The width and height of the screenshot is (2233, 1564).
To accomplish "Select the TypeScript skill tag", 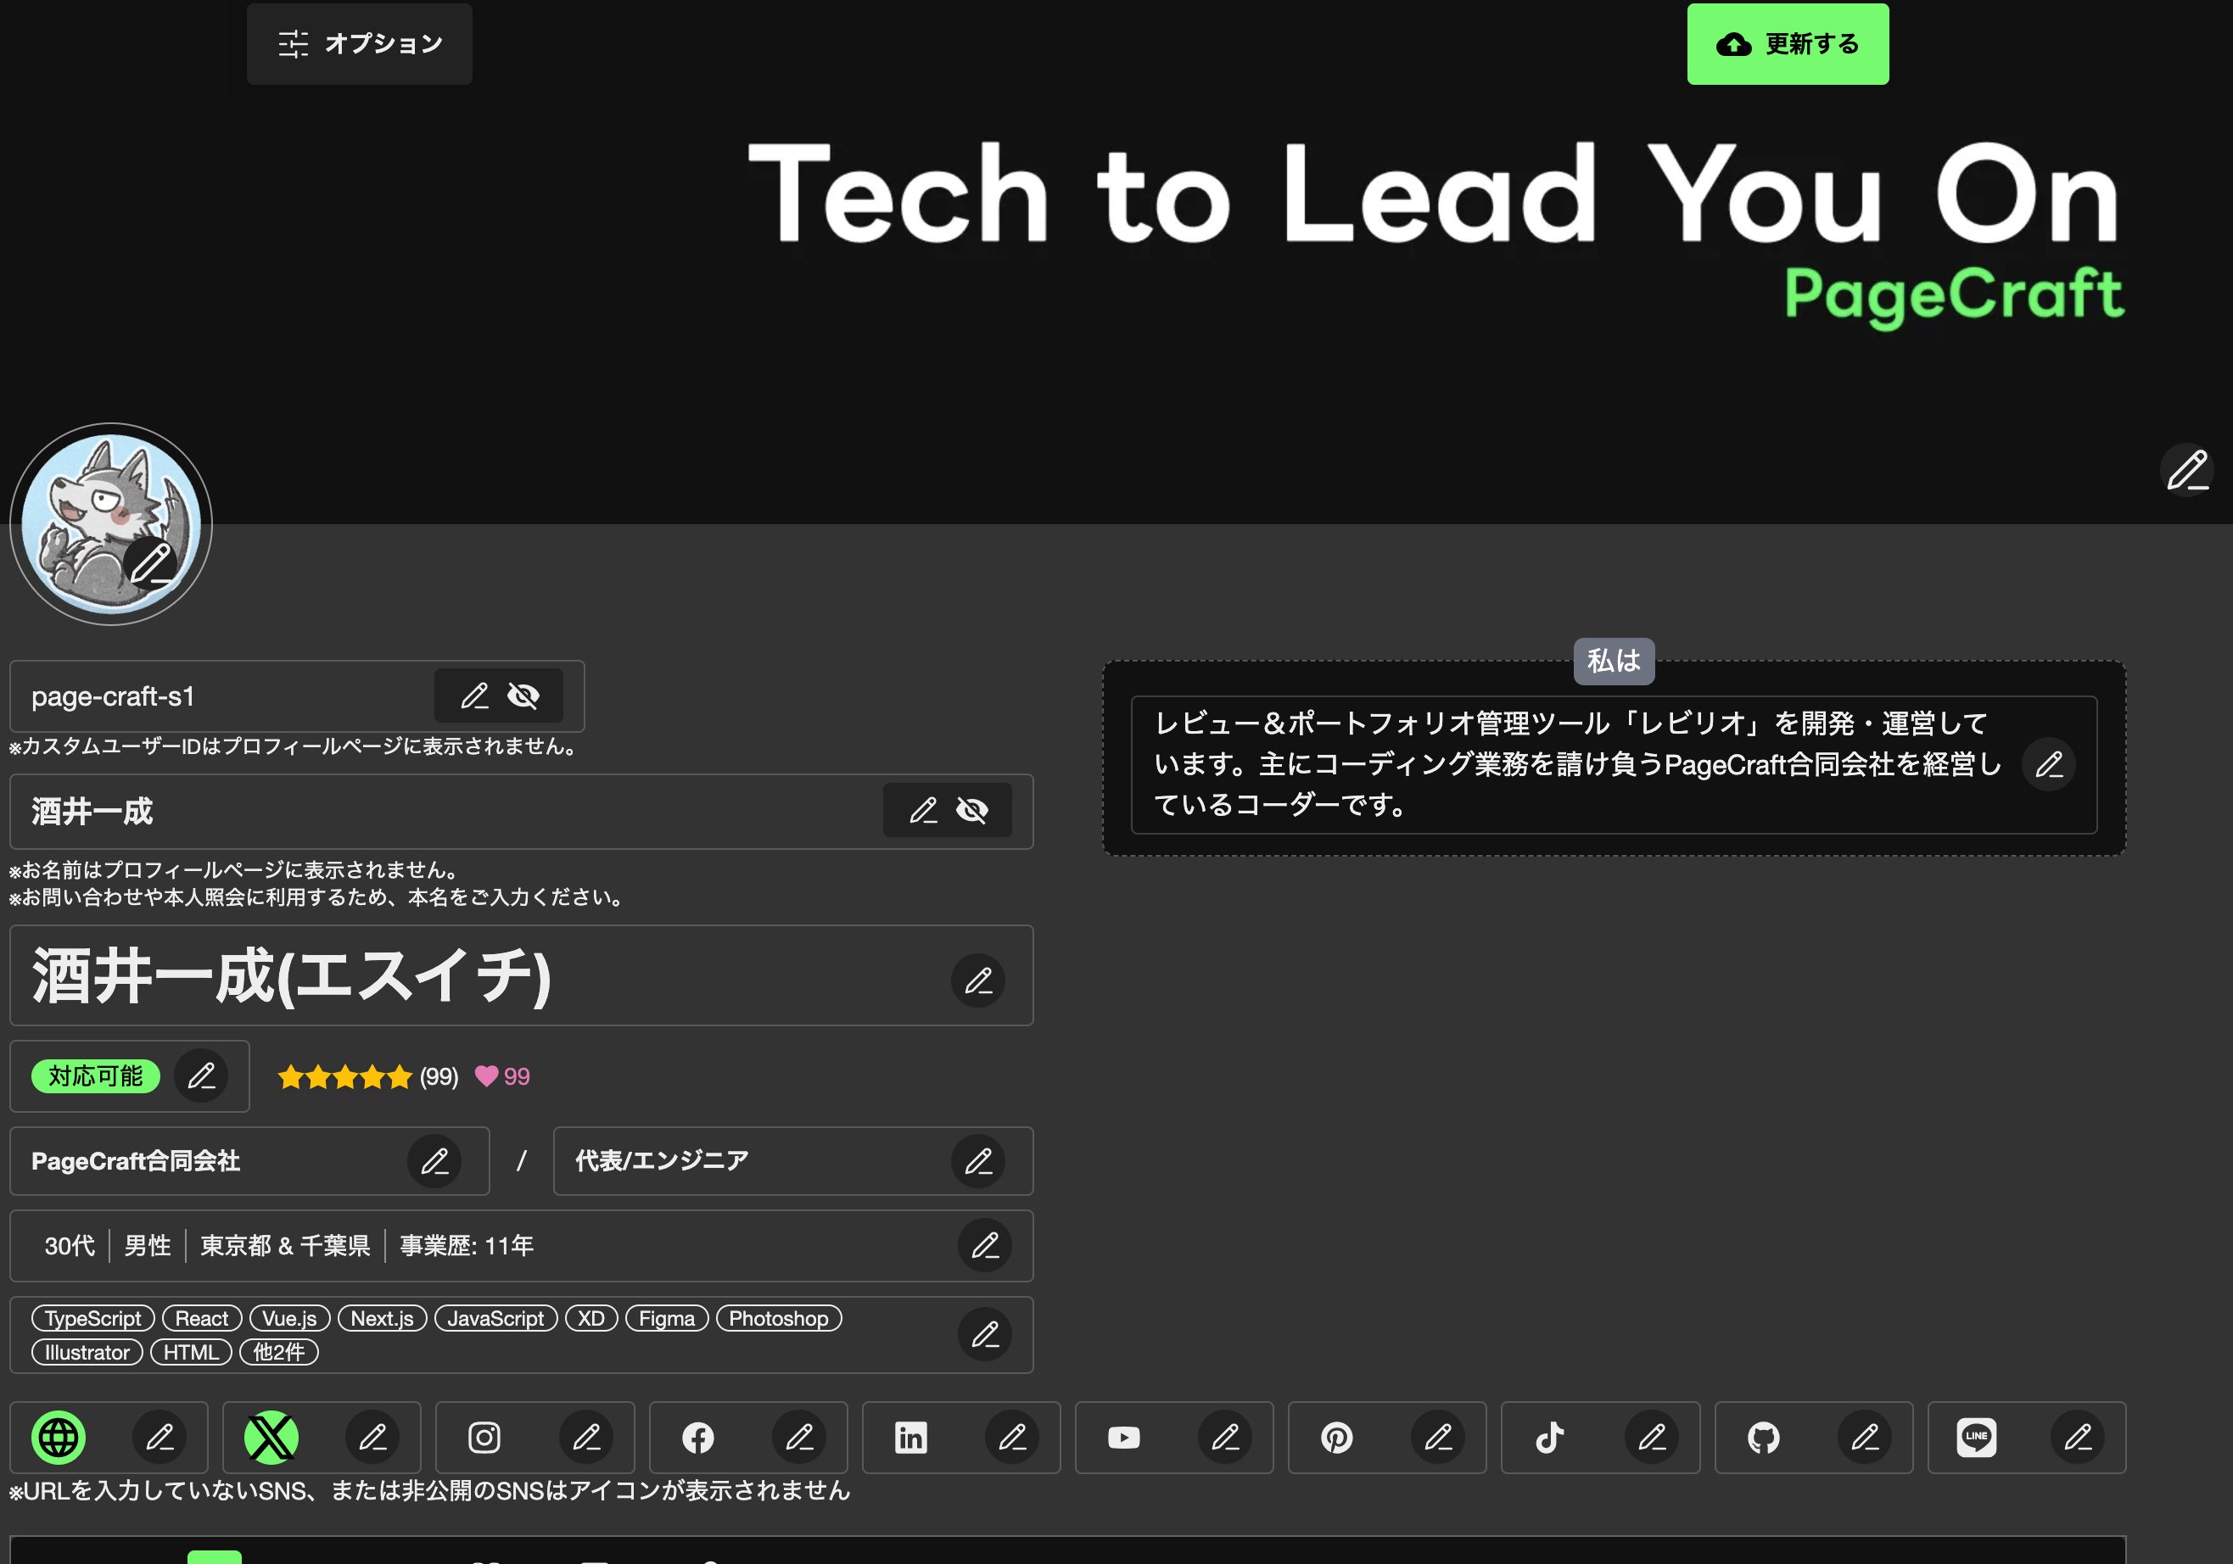I will coord(92,1318).
